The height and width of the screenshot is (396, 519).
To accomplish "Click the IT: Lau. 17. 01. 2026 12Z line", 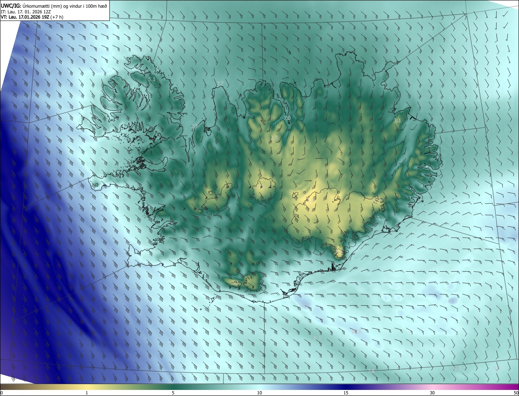I will pyautogui.click(x=26, y=11).
